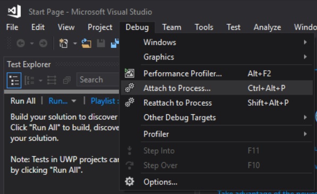Open dropdown arrow beside Navigate Backward

point(32,43)
